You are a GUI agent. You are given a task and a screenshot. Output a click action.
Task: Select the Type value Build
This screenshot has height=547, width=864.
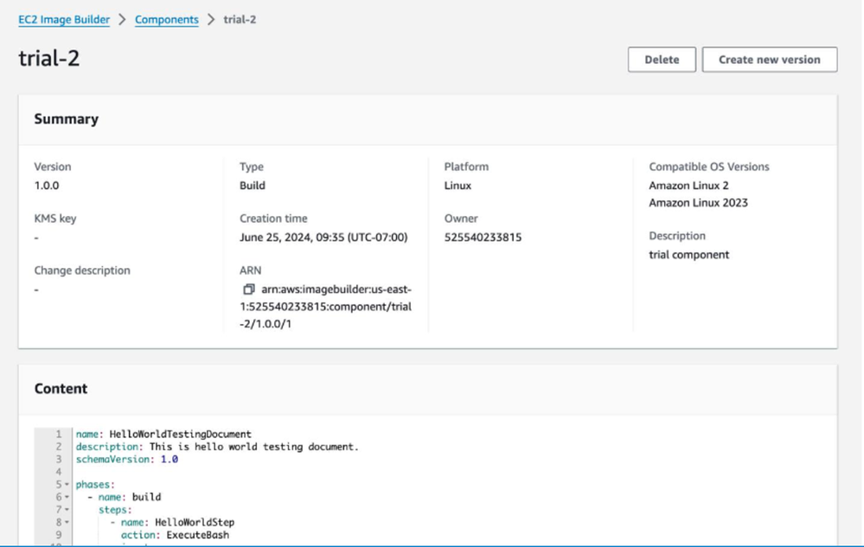pyautogui.click(x=253, y=186)
